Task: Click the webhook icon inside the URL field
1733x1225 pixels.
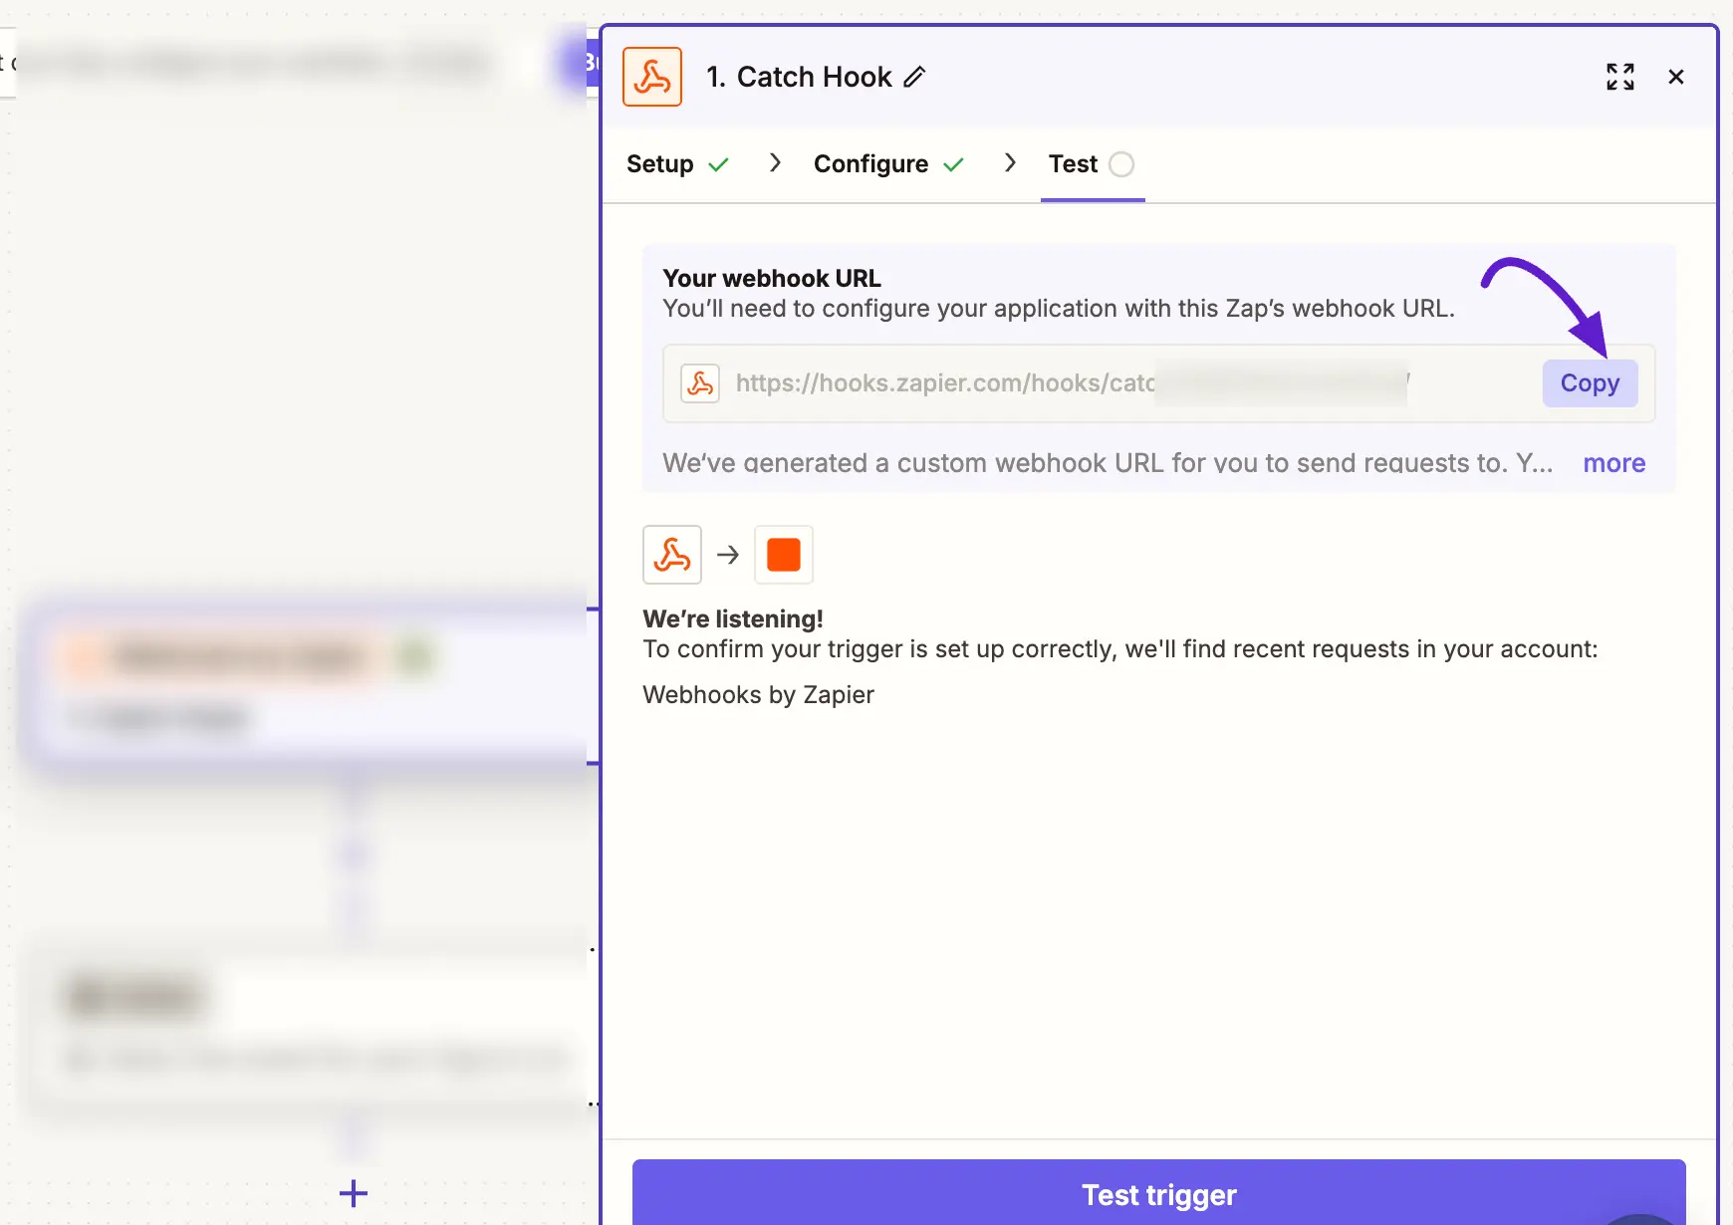Action: tap(700, 383)
